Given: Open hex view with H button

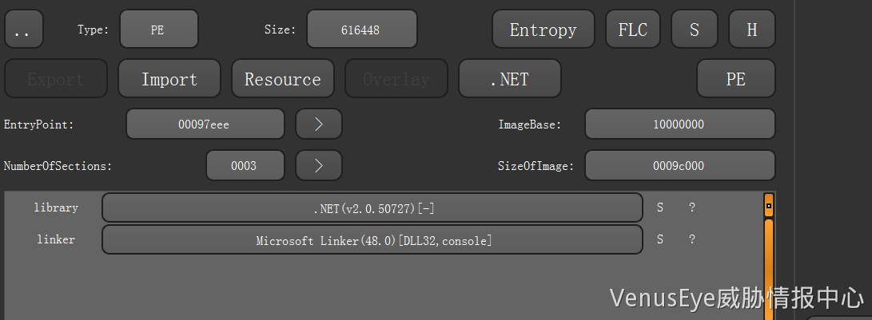Looking at the screenshot, I should tap(751, 30).
